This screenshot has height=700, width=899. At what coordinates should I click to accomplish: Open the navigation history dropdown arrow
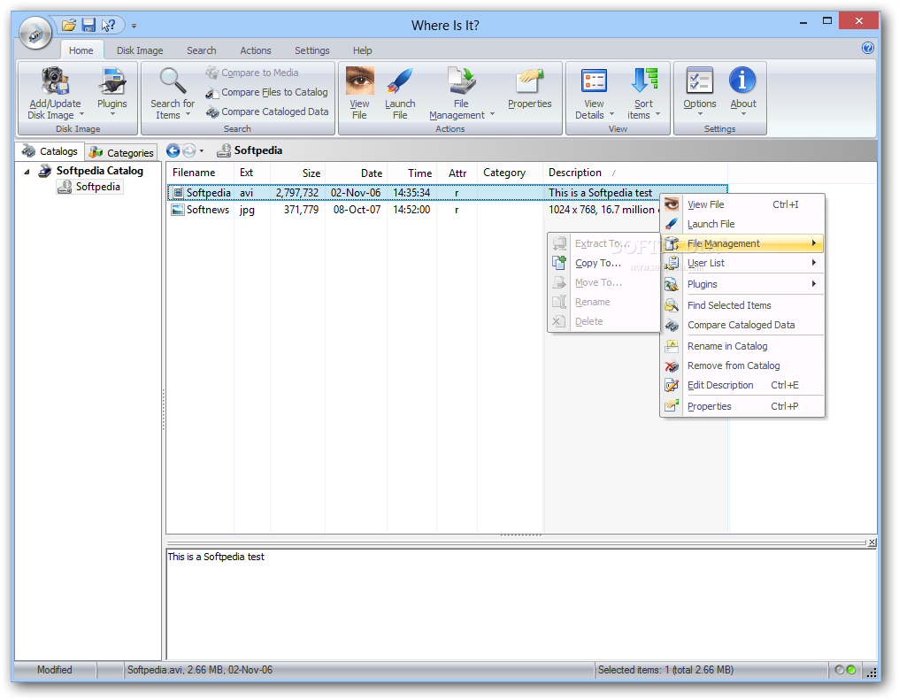tap(201, 151)
